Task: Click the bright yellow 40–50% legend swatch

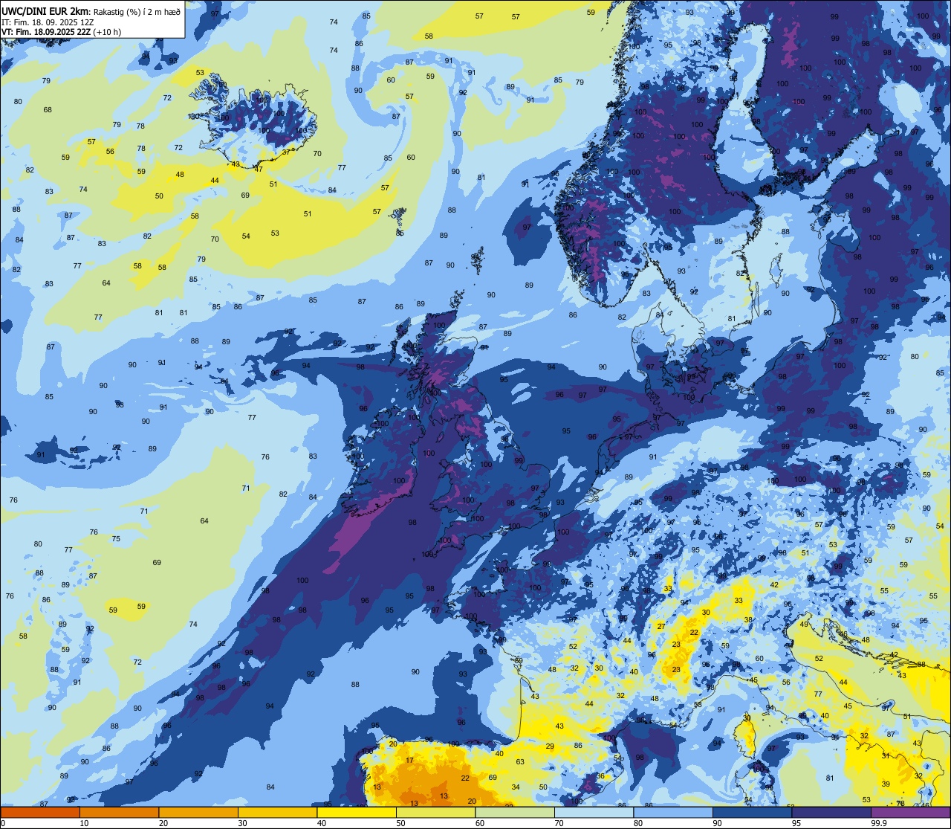Action: (x=357, y=812)
